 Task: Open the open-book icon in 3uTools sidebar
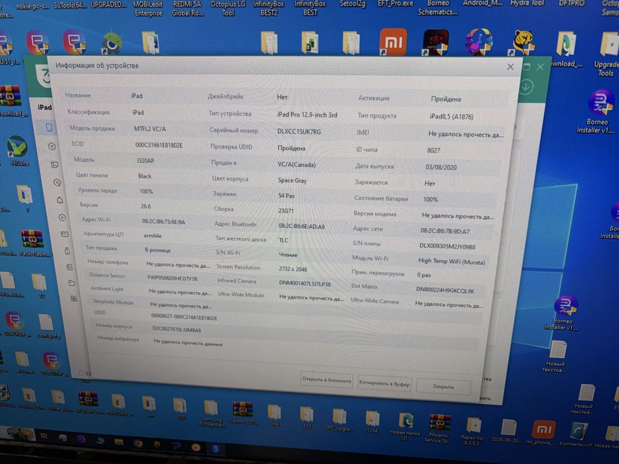(x=65, y=235)
